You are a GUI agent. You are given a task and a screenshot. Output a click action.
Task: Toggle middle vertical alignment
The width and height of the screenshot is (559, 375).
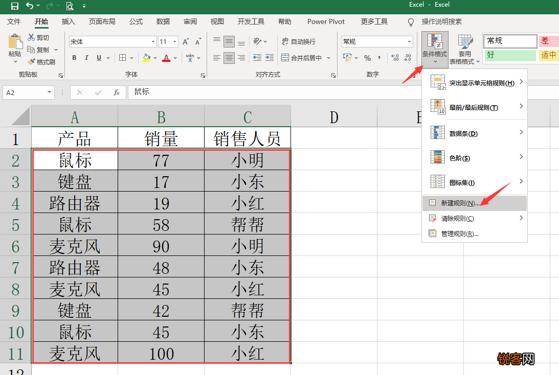click(x=229, y=42)
